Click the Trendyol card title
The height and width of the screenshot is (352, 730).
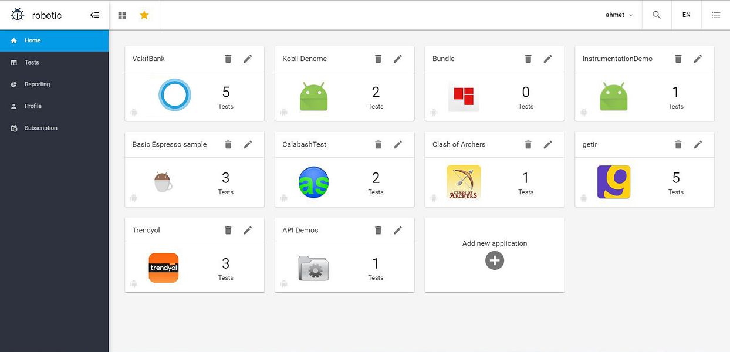tap(146, 230)
